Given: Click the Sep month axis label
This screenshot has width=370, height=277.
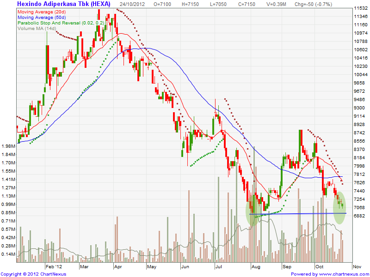Looking at the screenshot, I should click(287, 267).
